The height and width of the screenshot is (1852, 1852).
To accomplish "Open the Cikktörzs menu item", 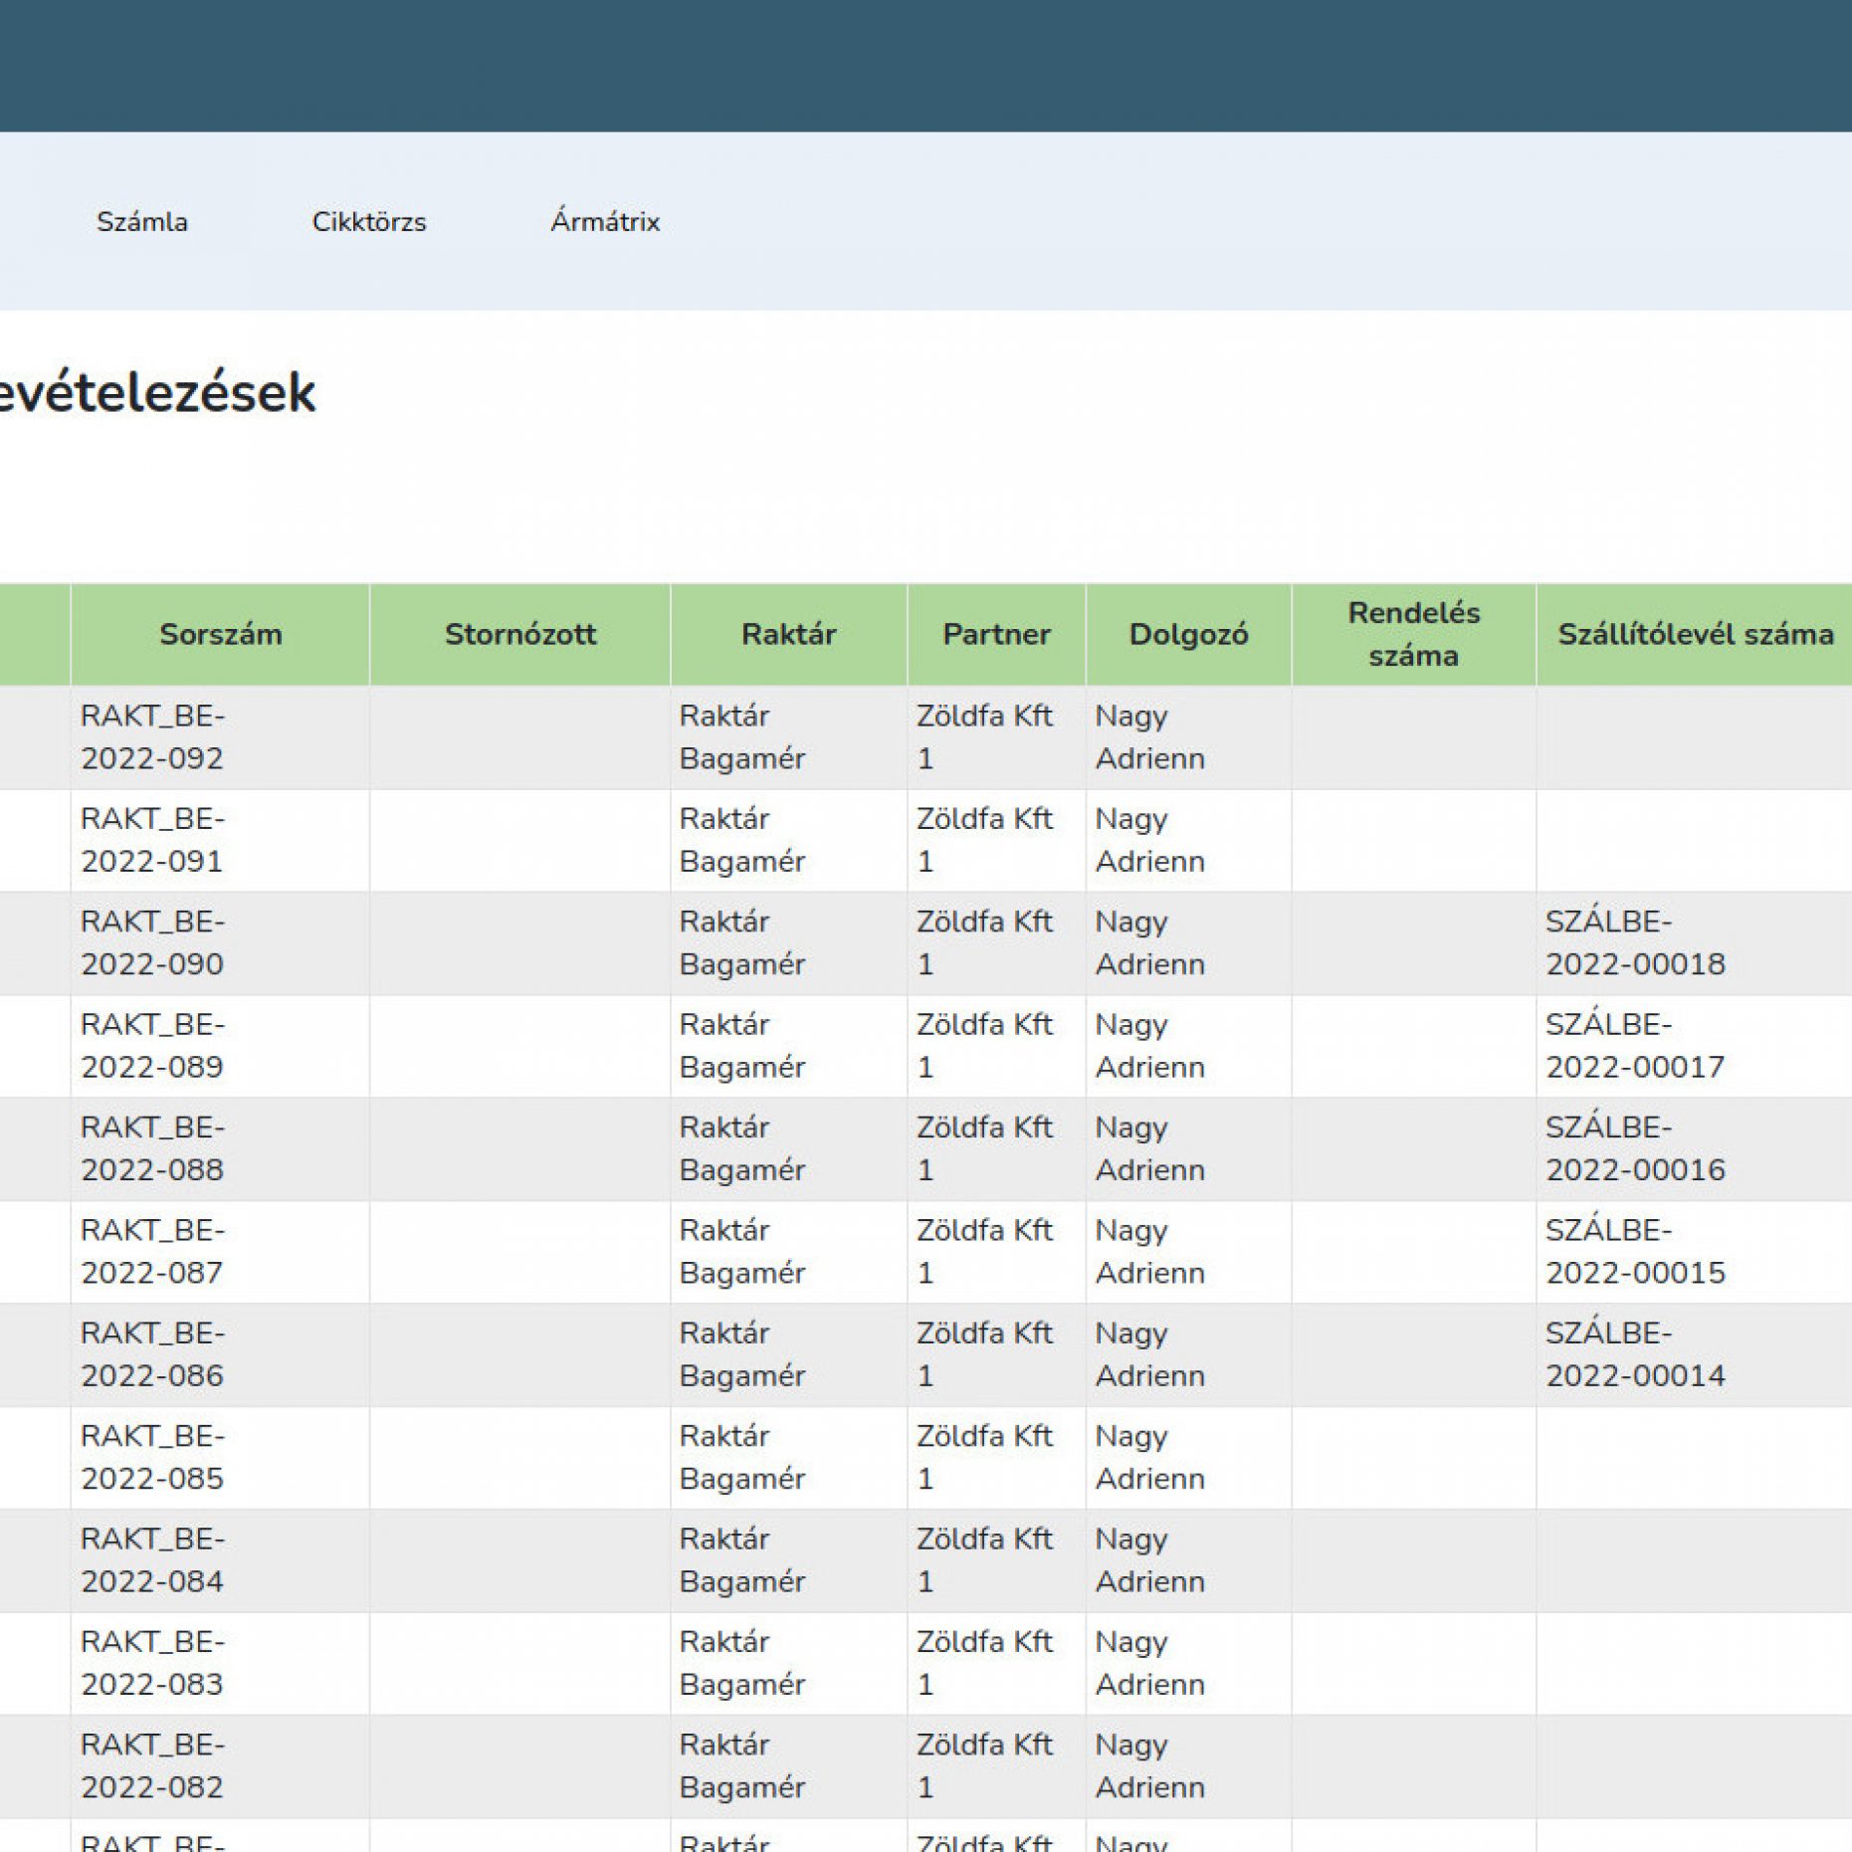I will [368, 221].
